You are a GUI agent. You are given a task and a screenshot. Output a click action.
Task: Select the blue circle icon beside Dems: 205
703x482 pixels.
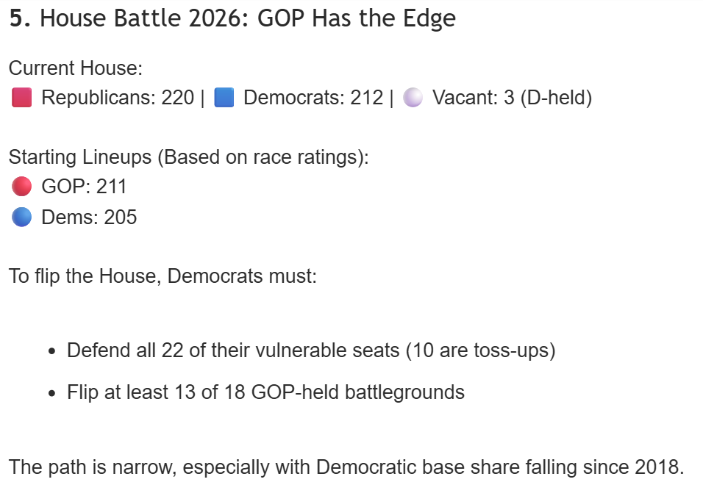(x=22, y=217)
